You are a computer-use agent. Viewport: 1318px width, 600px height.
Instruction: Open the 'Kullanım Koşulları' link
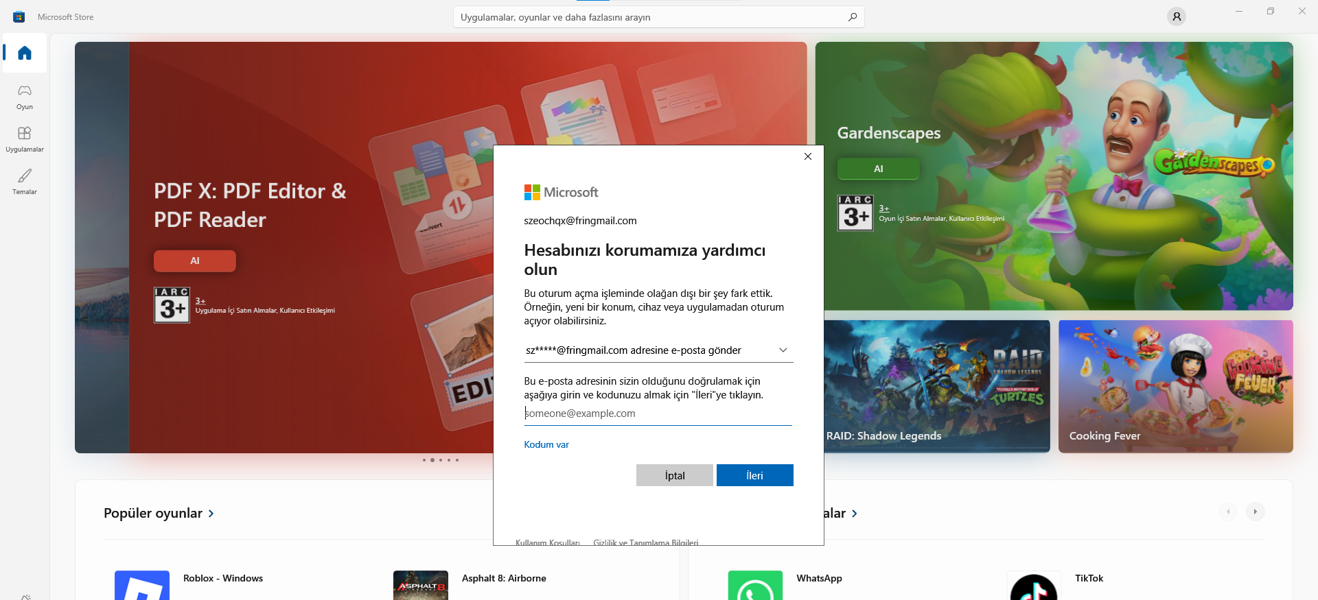tap(548, 542)
